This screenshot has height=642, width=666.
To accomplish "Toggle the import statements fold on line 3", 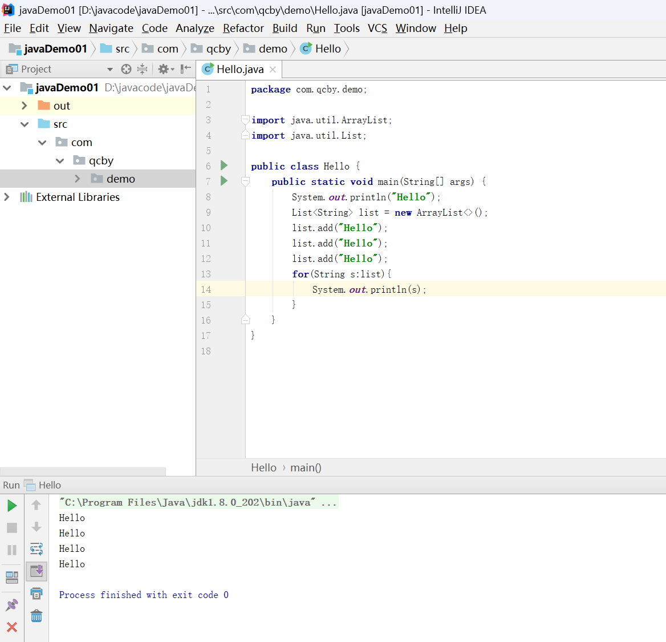I will [245, 120].
